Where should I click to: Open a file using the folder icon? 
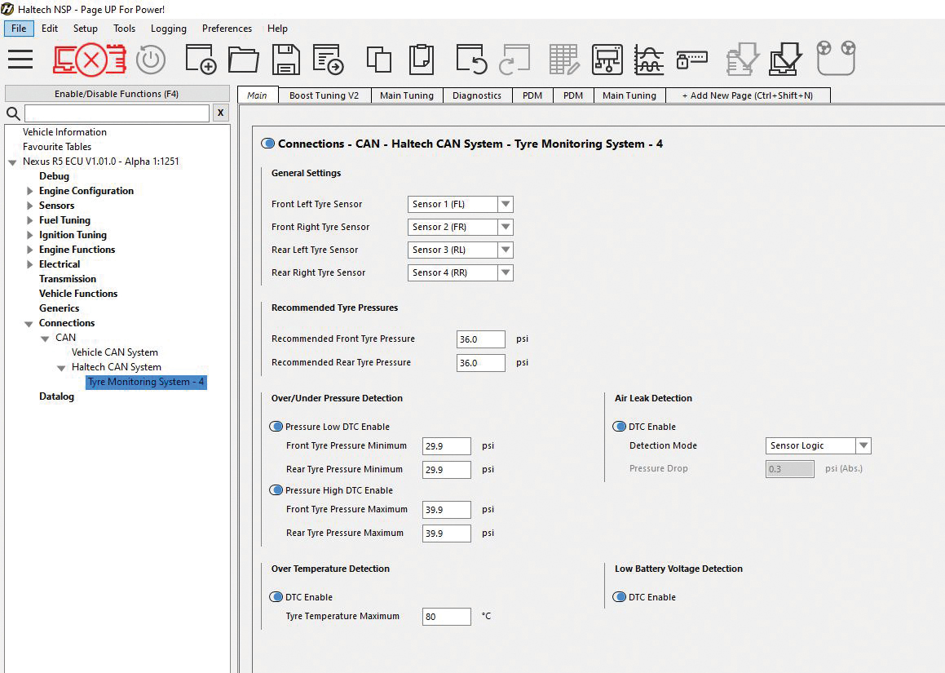243,60
